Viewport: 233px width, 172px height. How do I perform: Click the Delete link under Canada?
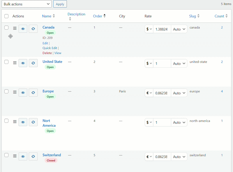click(x=47, y=53)
